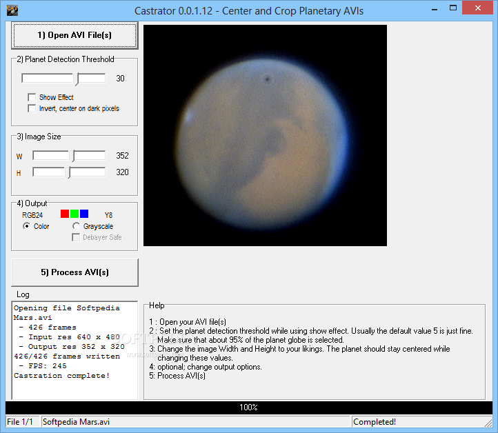This screenshot has width=498, height=433.
Task: Click the red color square
Action: [65, 214]
